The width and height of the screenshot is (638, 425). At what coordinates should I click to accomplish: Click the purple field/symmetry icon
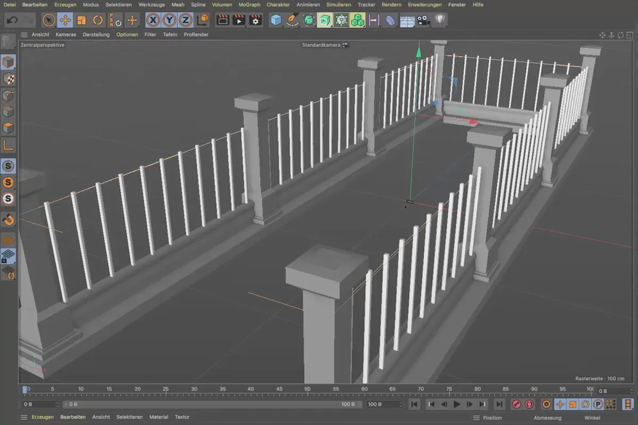coord(374,20)
